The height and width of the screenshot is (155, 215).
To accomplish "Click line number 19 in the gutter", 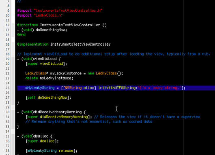I will [x=7, y=59].
